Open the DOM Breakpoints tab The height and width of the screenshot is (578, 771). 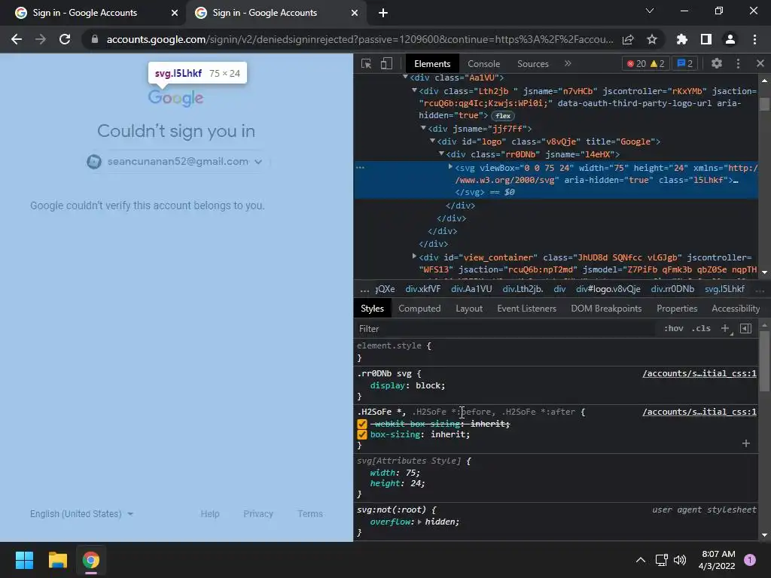606,309
